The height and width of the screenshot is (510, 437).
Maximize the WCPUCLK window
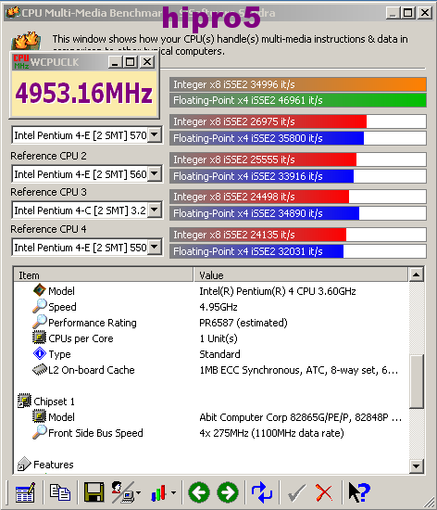point(131,61)
